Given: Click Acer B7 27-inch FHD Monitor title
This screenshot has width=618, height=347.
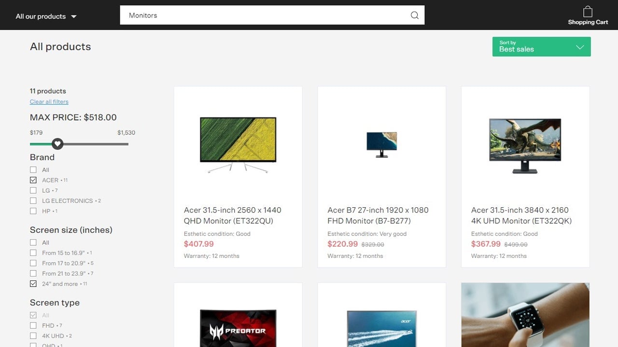Looking at the screenshot, I should (378, 215).
